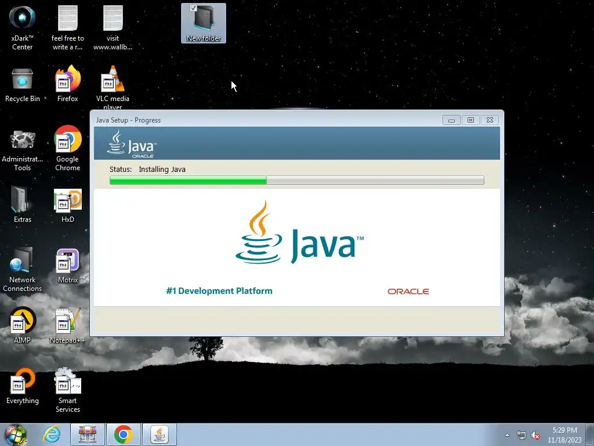This screenshot has height=446, width=594.
Task: Click the Java Setup taskbar button
Action: tap(159, 434)
